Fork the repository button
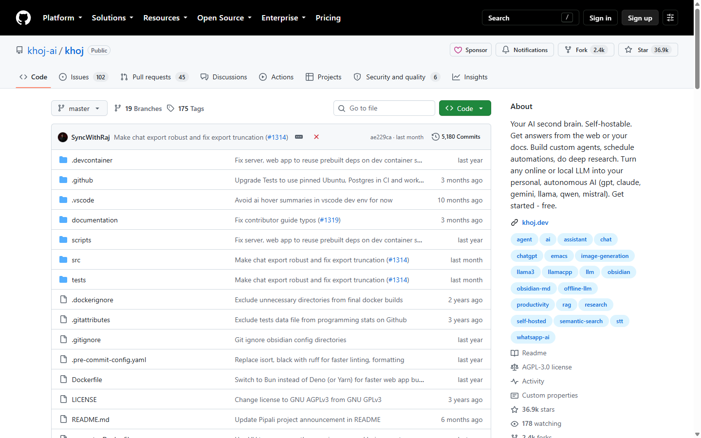This screenshot has height=438, width=701. [586, 50]
